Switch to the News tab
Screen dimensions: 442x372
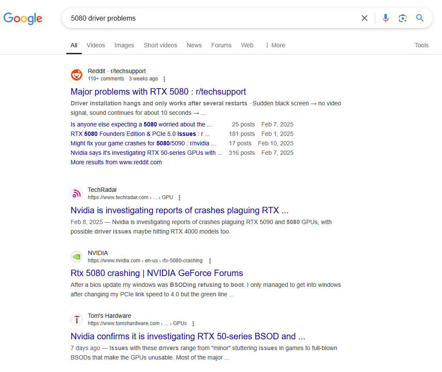[194, 45]
